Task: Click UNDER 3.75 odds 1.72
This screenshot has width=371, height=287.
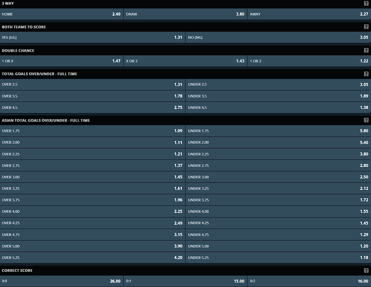Action: 278,200
